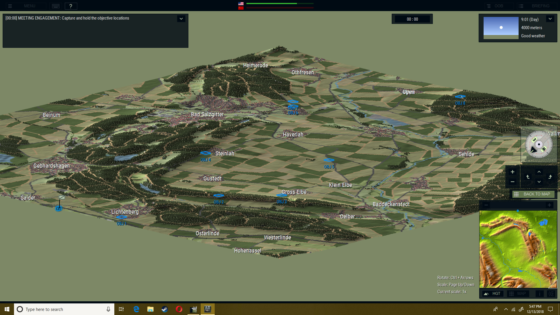Click the zoom in plus button
The width and height of the screenshot is (560, 315).
point(512,172)
